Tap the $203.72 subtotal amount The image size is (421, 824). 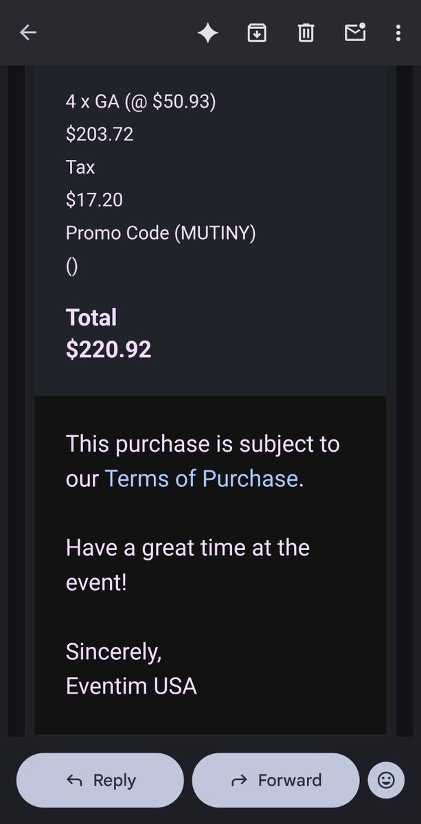[100, 134]
